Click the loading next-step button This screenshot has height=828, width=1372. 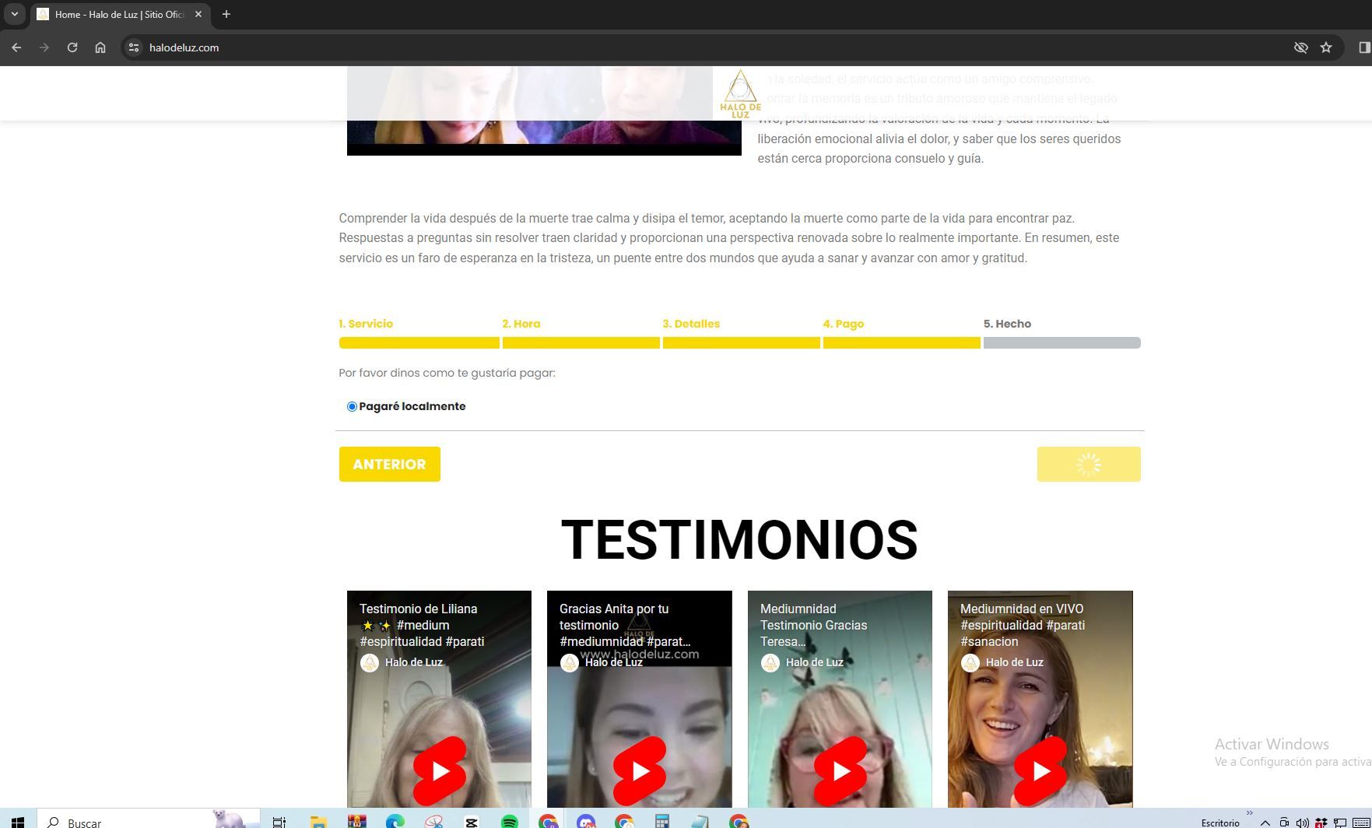(1089, 464)
